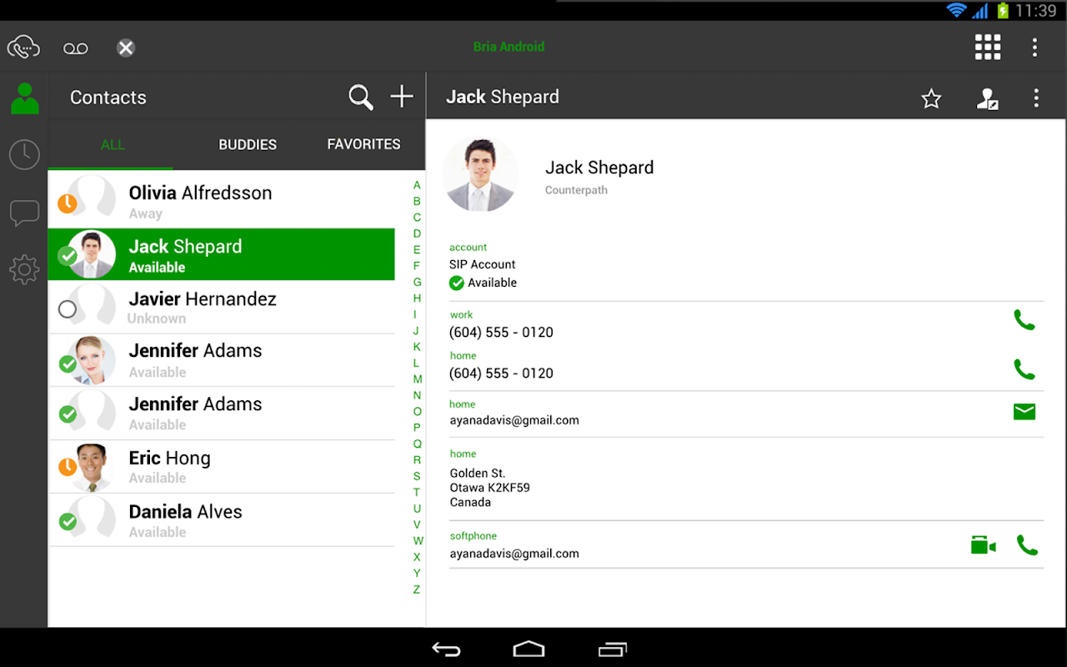This screenshot has width=1067, height=667.
Task: Jump to letter A in index
Action: pos(417,185)
